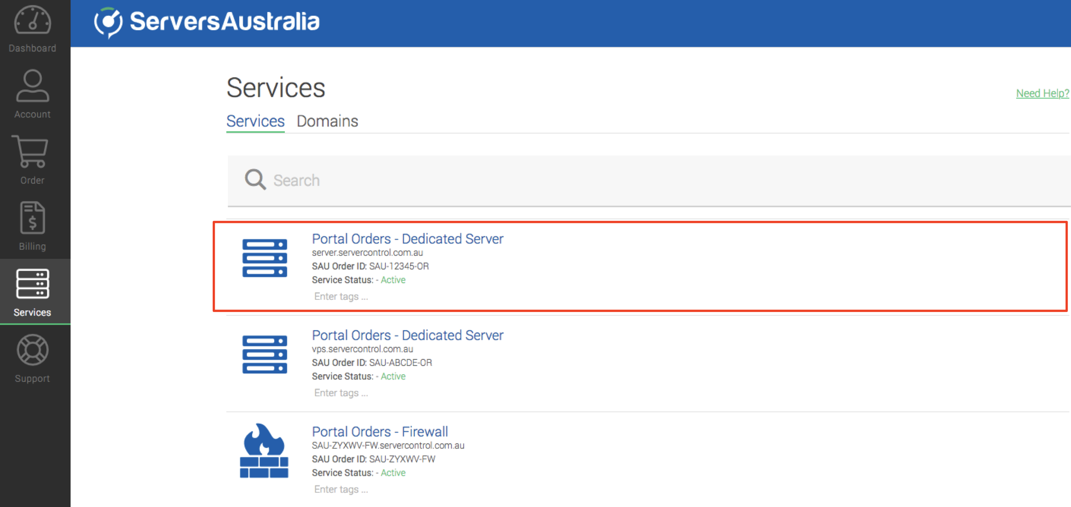The height and width of the screenshot is (507, 1071).
Task: Click the ServersAustralia logo
Action: [x=207, y=22]
